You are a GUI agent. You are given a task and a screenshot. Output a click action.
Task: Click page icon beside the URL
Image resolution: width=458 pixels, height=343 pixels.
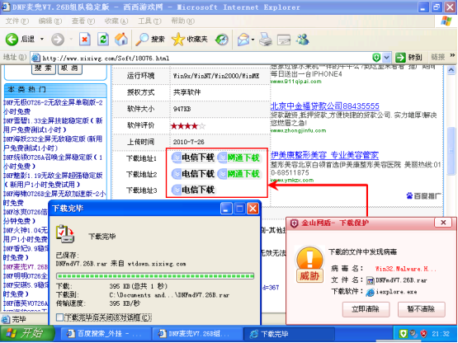(35, 58)
